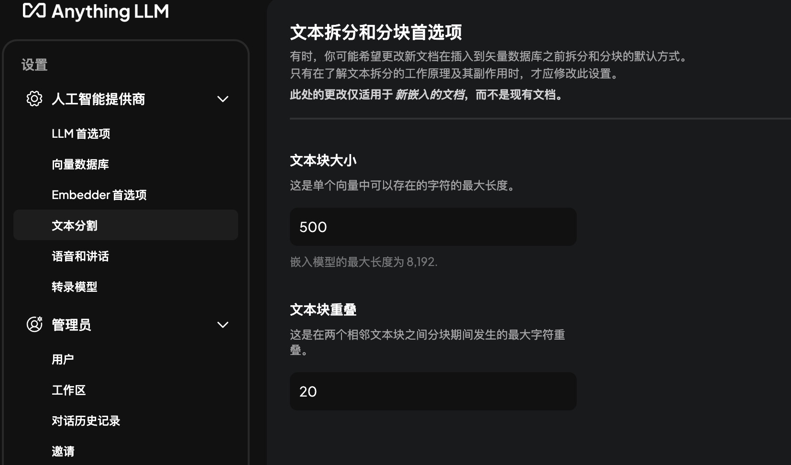The width and height of the screenshot is (791, 465).
Task: Open the 邀请 page
Action: pyautogui.click(x=63, y=451)
